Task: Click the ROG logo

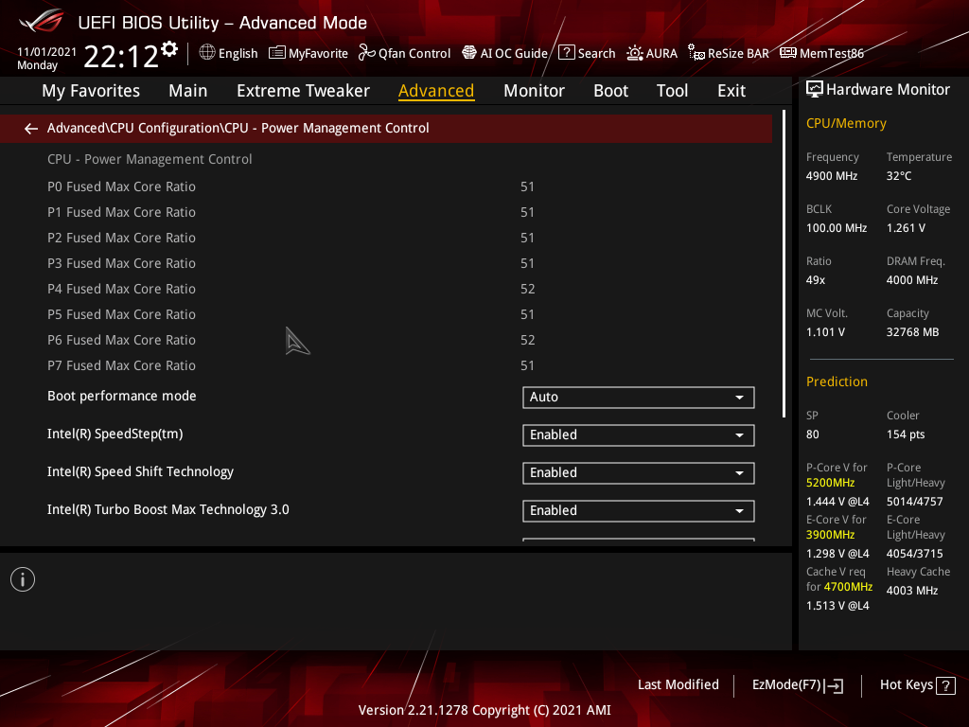Action: coord(42,21)
